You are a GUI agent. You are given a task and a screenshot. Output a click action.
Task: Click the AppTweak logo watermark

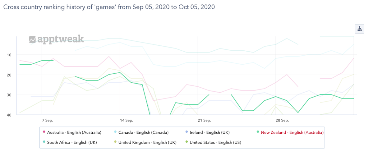click(x=56, y=39)
